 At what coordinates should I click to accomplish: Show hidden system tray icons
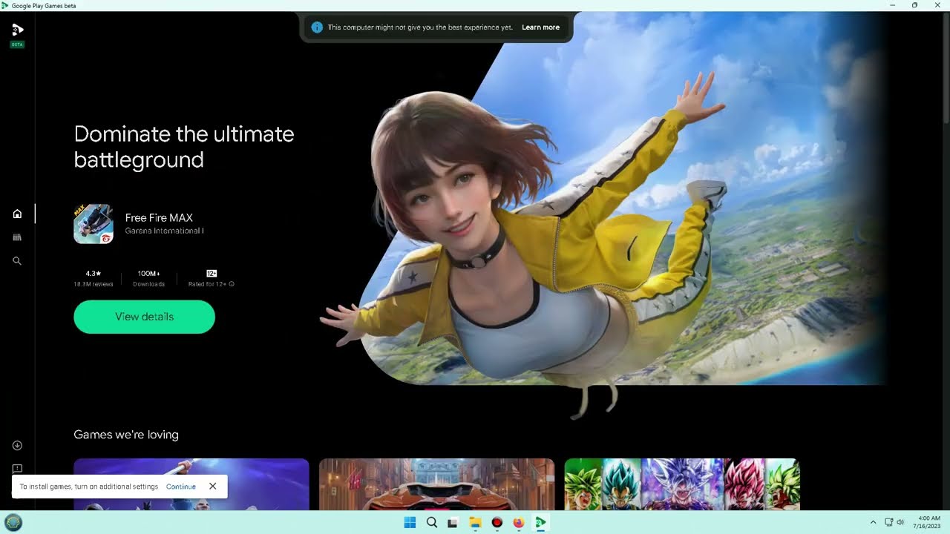pyautogui.click(x=873, y=522)
